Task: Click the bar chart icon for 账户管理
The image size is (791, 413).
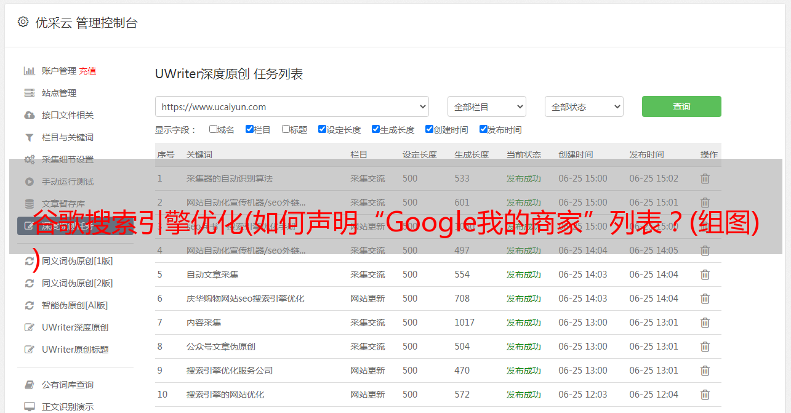Action: coord(29,71)
